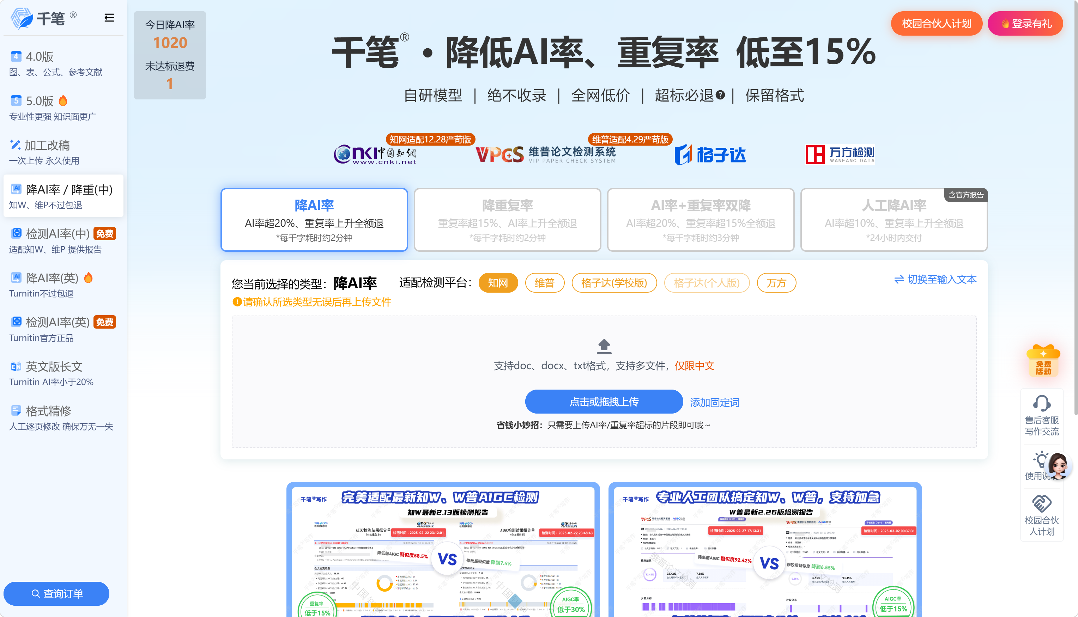Select the 降重复率 service tab
This screenshot has width=1078, height=617.
point(507,220)
